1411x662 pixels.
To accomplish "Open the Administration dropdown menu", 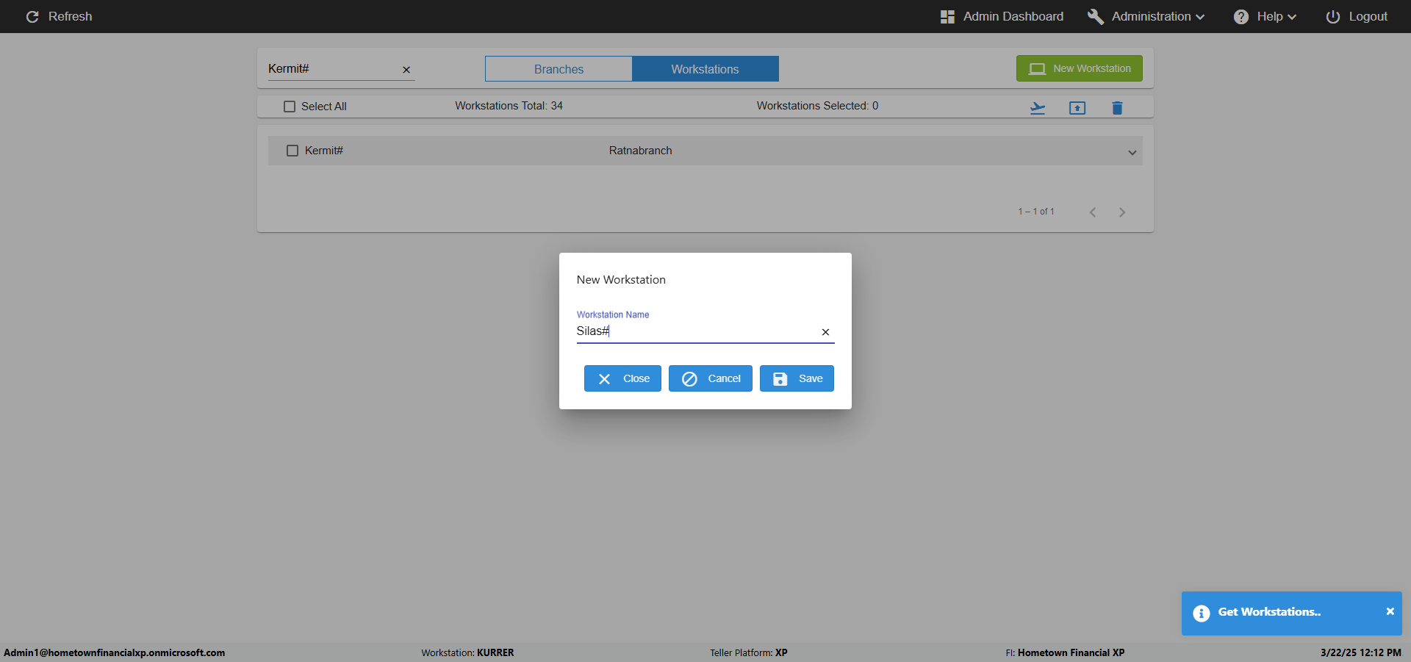I will [1157, 16].
